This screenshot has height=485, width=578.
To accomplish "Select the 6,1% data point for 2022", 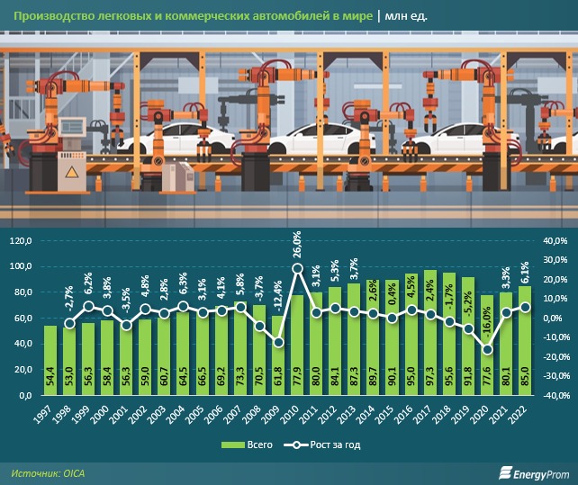I will click(x=525, y=307).
